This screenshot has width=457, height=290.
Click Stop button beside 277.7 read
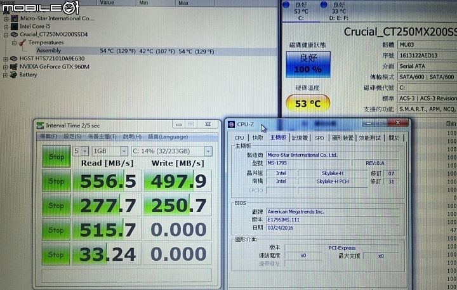56,206
